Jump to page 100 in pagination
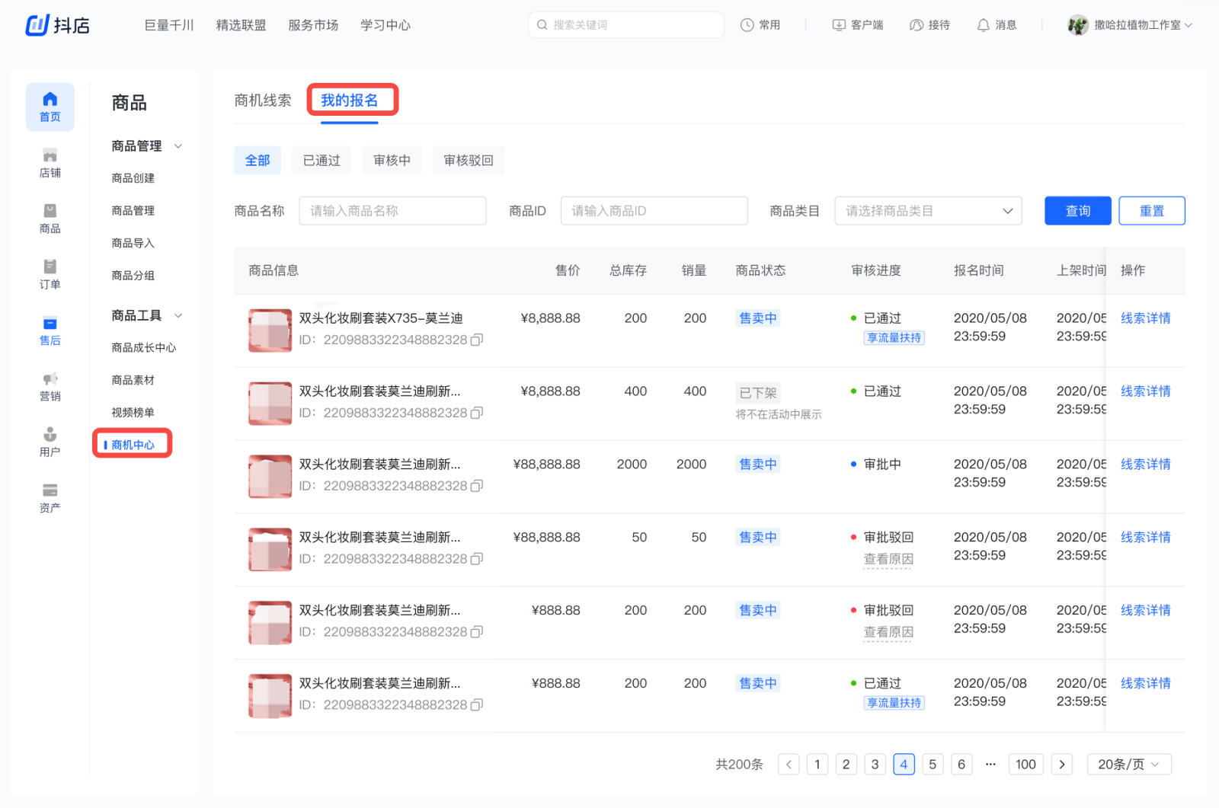 coord(1025,764)
